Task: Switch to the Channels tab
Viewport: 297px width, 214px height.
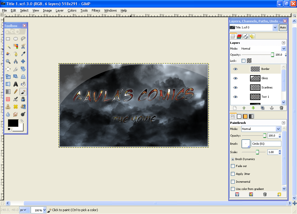Action: (239, 36)
